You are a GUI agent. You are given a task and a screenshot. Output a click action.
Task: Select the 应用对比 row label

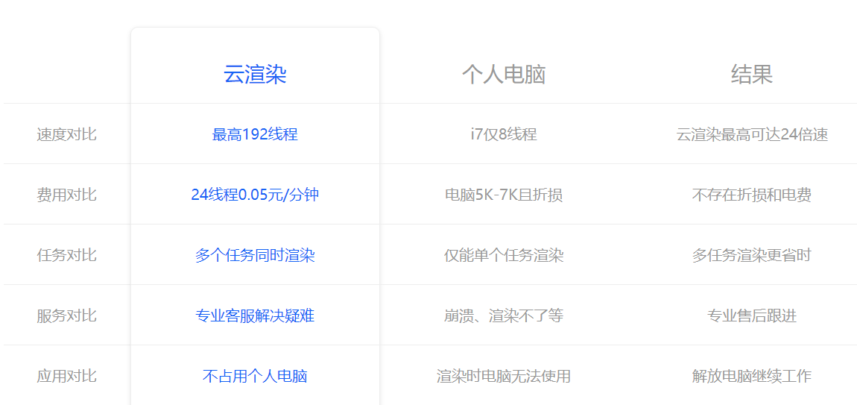[x=66, y=376]
